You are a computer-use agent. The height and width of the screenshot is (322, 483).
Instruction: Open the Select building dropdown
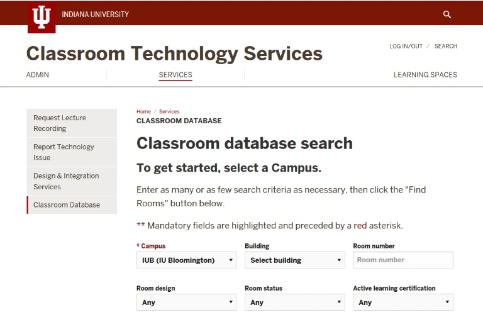(x=294, y=260)
